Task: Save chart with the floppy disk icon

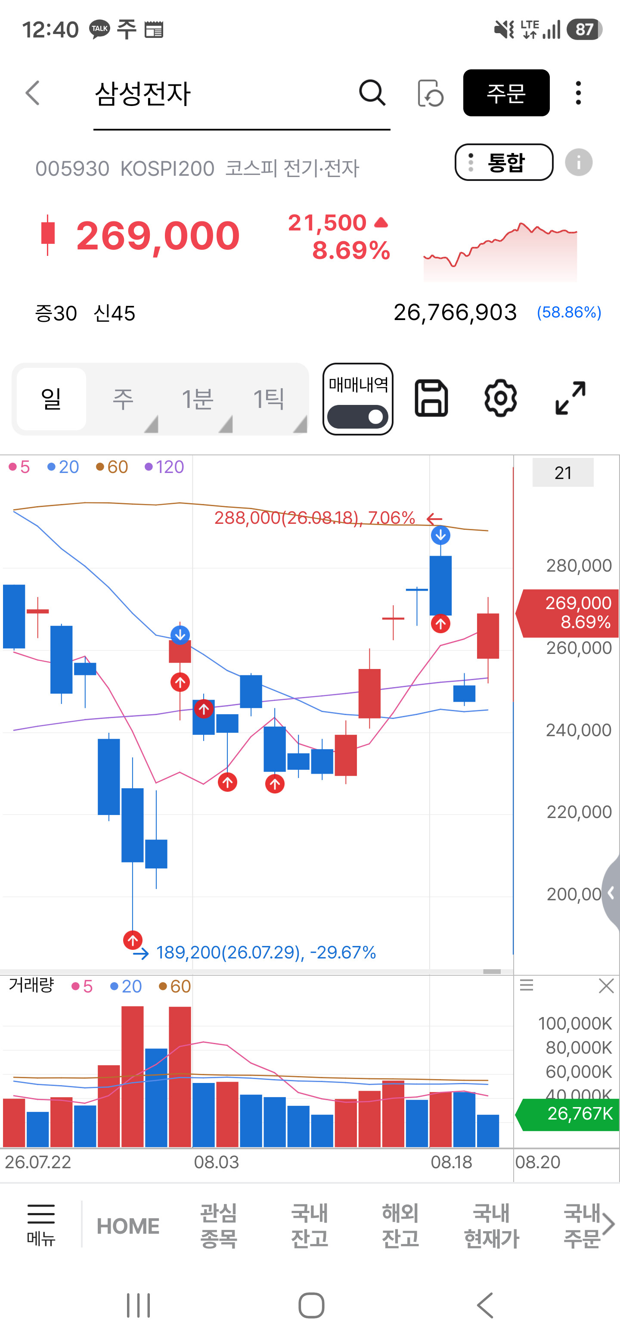Action: pyautogui.click(x=431, y=398)
